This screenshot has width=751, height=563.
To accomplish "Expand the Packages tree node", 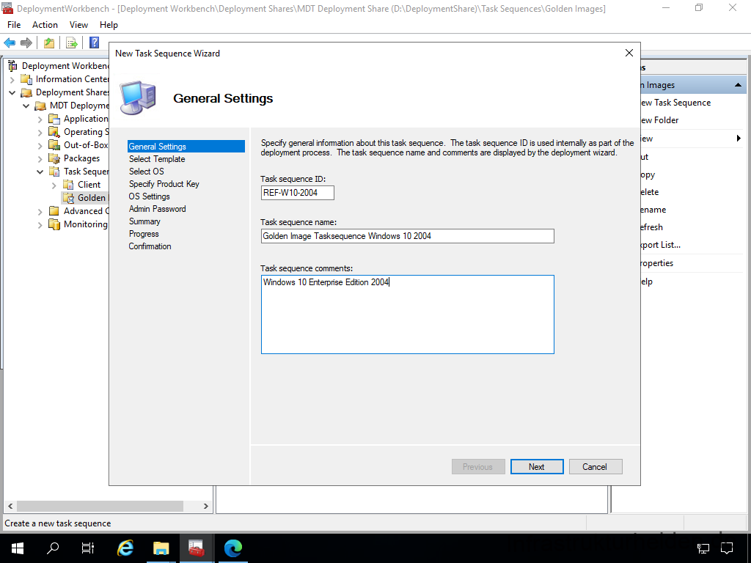I will click(40, 158).
